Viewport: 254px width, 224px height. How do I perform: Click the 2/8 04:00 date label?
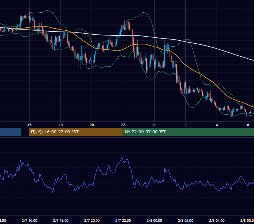(217, 220)
